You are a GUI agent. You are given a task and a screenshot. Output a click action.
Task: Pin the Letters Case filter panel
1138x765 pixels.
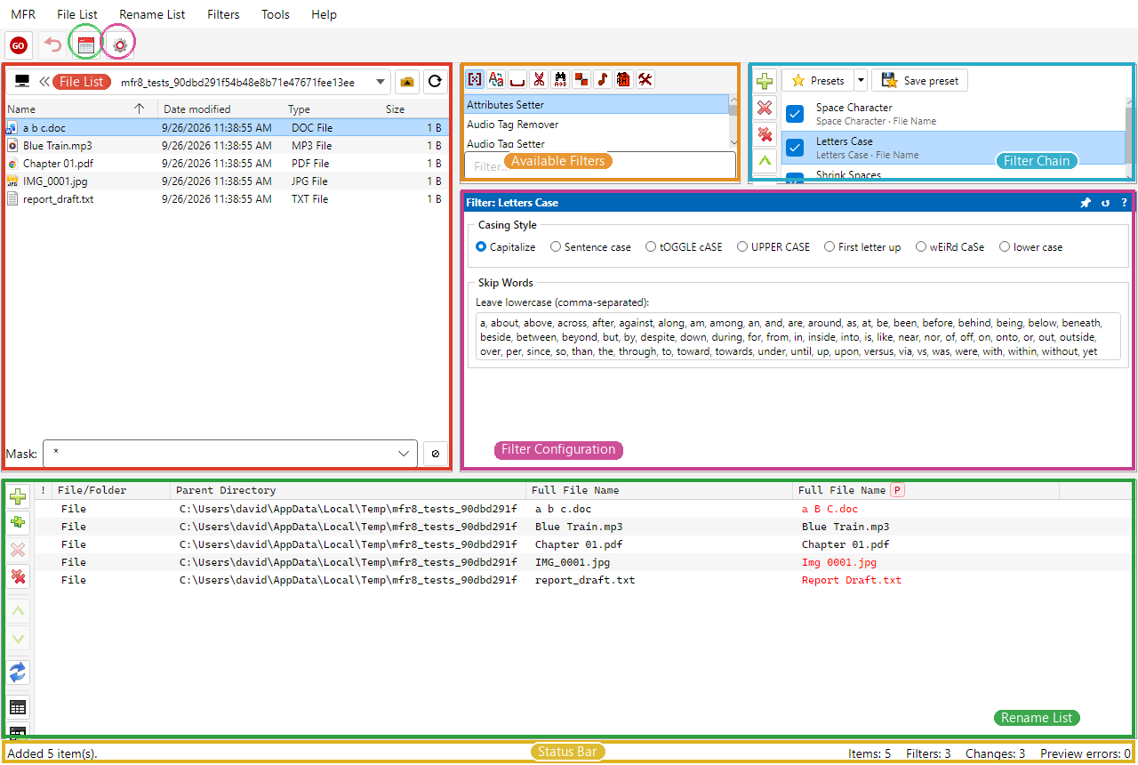click(1086, 203)
